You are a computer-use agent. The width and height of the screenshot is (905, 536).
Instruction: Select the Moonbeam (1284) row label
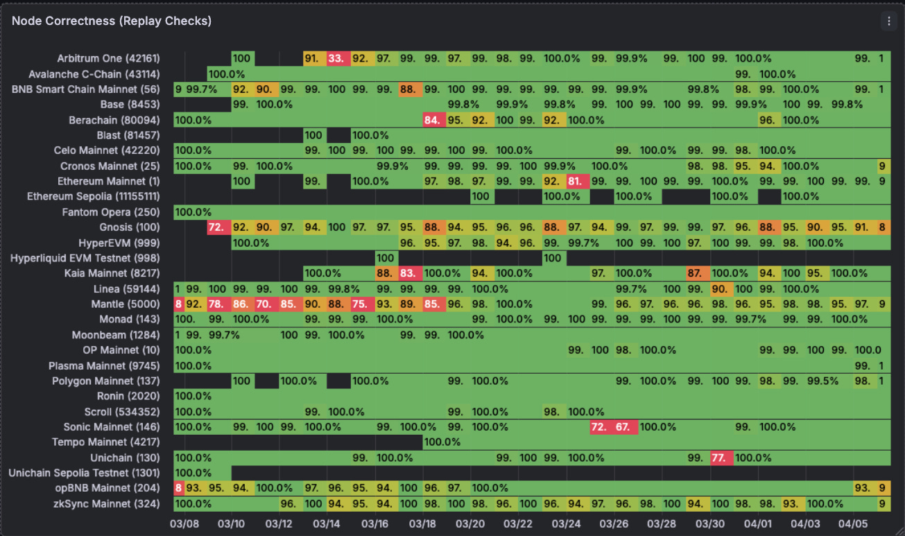click(x=116, y=335)
